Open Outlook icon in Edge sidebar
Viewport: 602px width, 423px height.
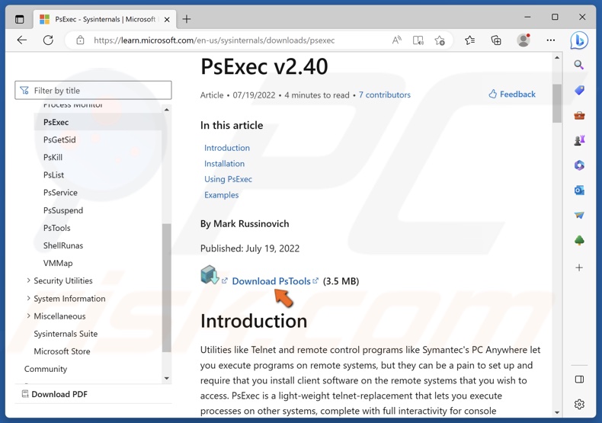click(x=579, y=191)
